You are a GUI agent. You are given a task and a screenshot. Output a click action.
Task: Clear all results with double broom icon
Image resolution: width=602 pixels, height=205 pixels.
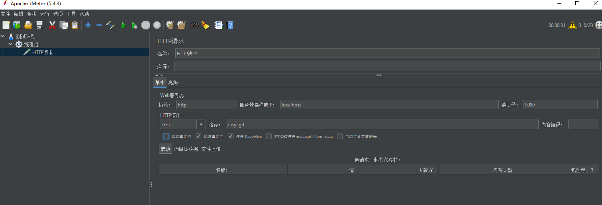[x=181, y=25]
